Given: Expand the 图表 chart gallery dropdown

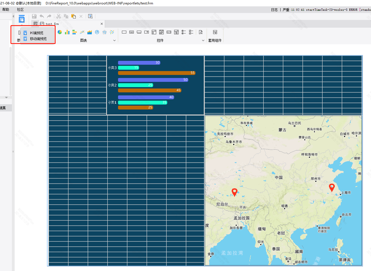Looking at the screenshot, I should tap(114, 40).
